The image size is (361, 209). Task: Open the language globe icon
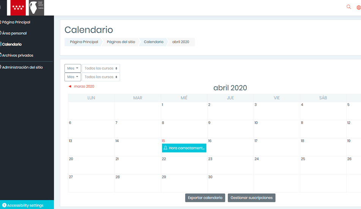tap(359, 7)
